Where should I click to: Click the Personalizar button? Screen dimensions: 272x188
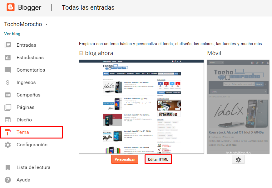[125, 159]
